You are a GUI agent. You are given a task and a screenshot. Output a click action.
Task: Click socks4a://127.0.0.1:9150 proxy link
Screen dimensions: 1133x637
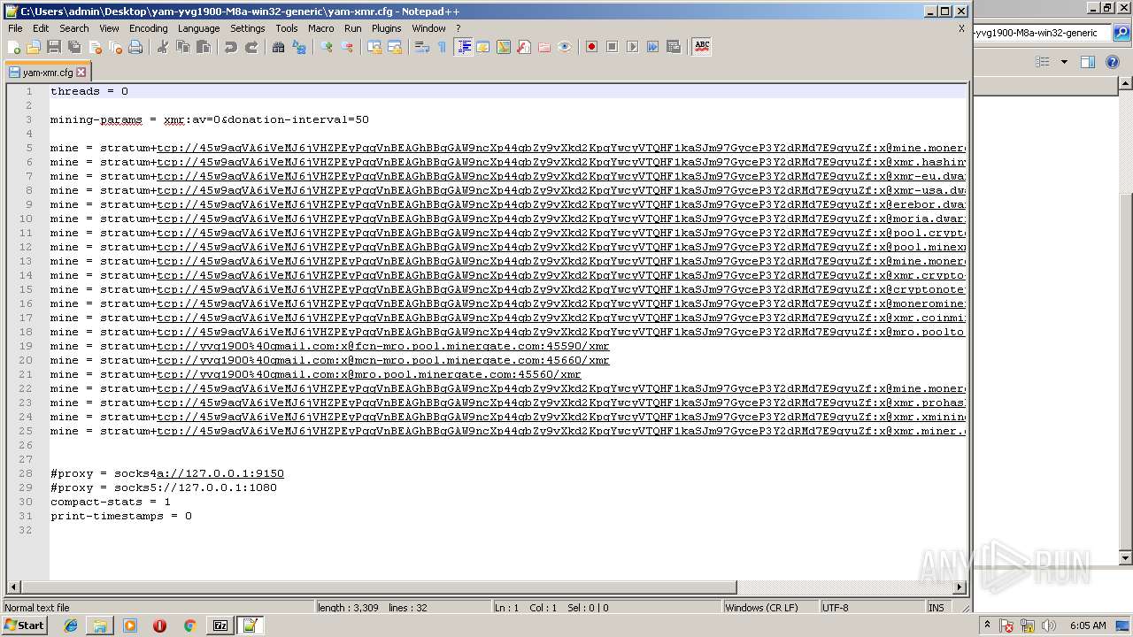pos(220,473)
